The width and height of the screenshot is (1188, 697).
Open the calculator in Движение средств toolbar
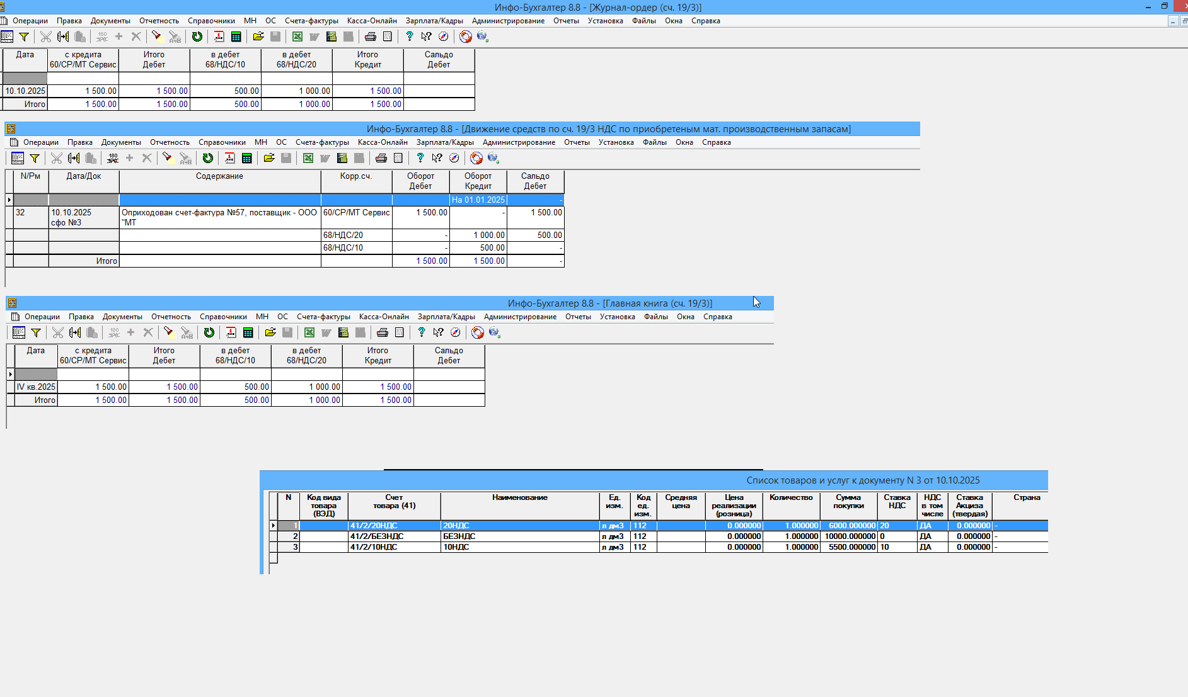[247, 158]
